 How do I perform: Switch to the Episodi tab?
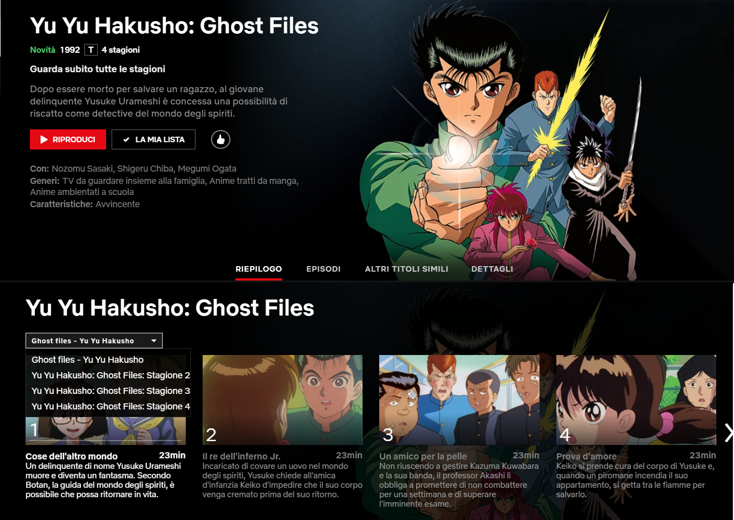[x=323, y=269]
